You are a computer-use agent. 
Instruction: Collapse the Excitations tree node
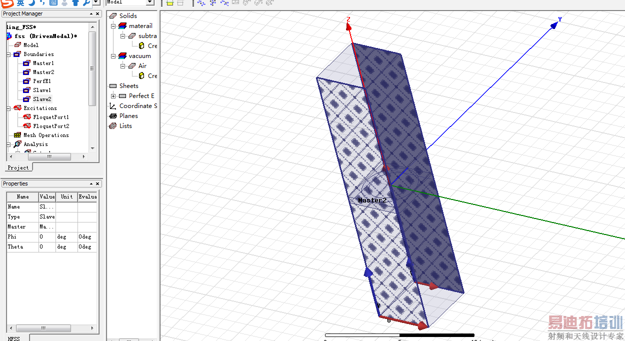tap(8, 108)
